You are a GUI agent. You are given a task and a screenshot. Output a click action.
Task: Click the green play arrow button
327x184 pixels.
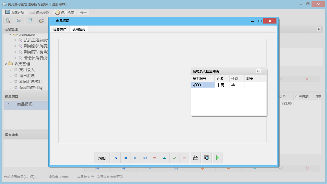click(218, 158)
